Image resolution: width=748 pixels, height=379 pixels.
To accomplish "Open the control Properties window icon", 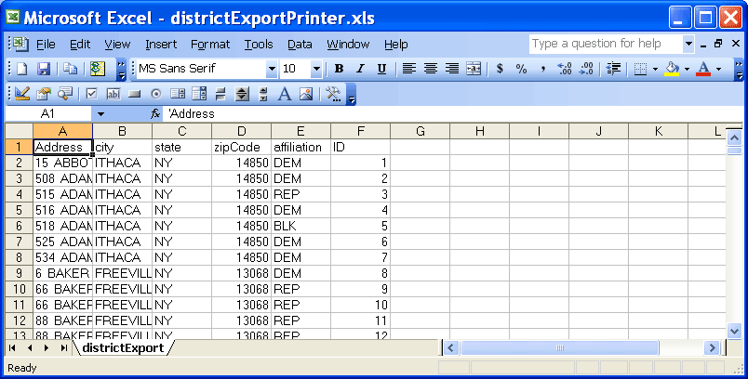I will point(44,93).
